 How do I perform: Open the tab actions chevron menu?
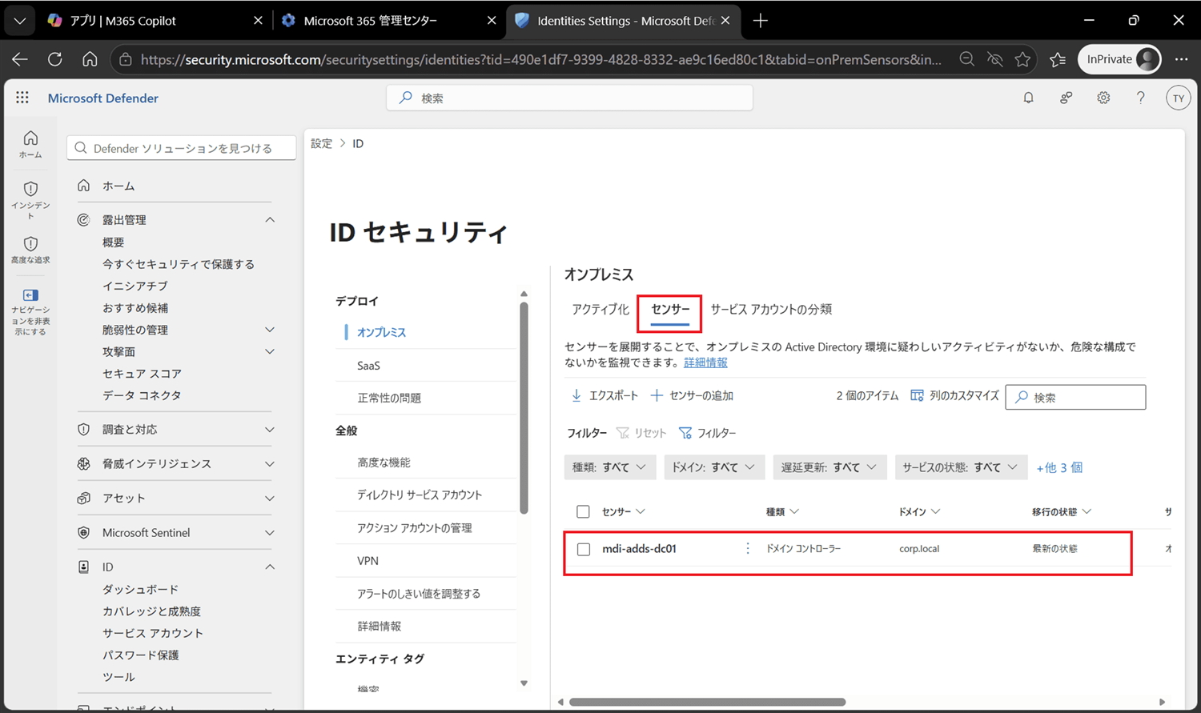click(20, 21)
